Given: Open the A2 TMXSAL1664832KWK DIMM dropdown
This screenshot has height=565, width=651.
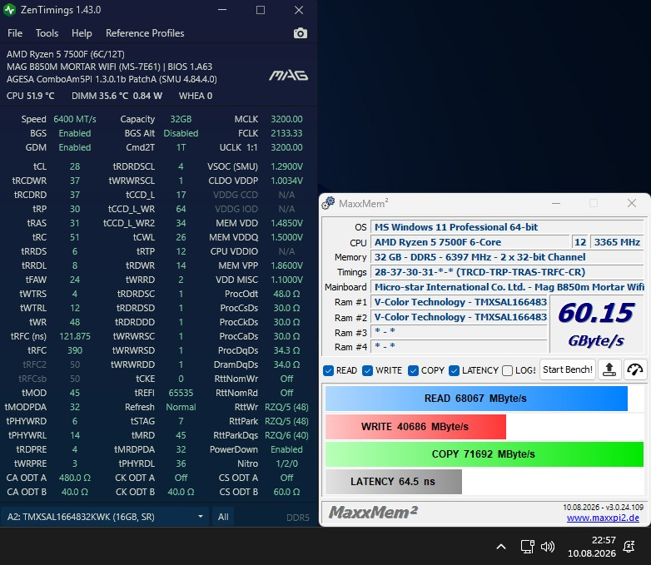Looking at the screenshot, I should (x=104, y=517).
